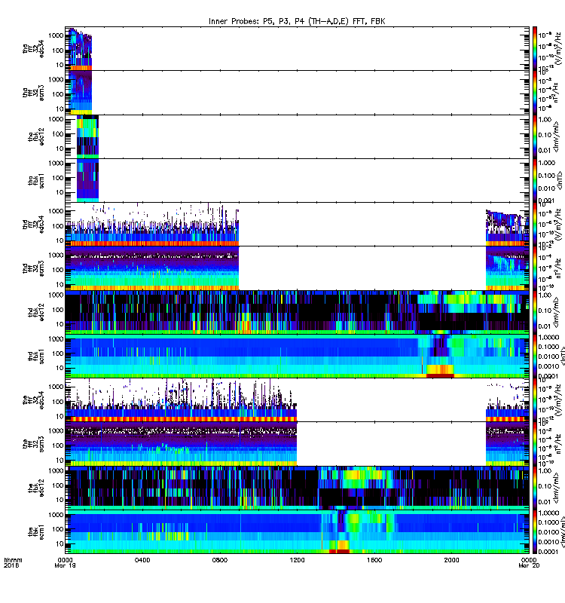This screenshot has width=565, height=603.
Task: Click the '100' tick label of thd fbk edc12
Action: tap(58, 310)
